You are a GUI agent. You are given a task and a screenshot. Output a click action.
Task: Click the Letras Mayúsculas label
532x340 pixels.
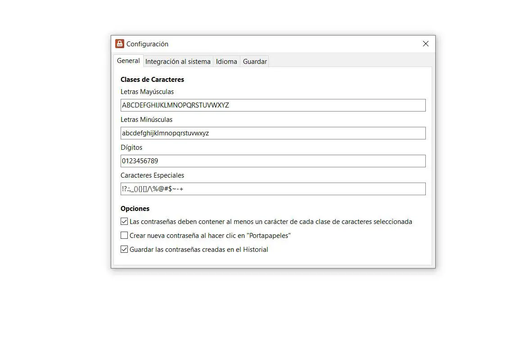147,92
